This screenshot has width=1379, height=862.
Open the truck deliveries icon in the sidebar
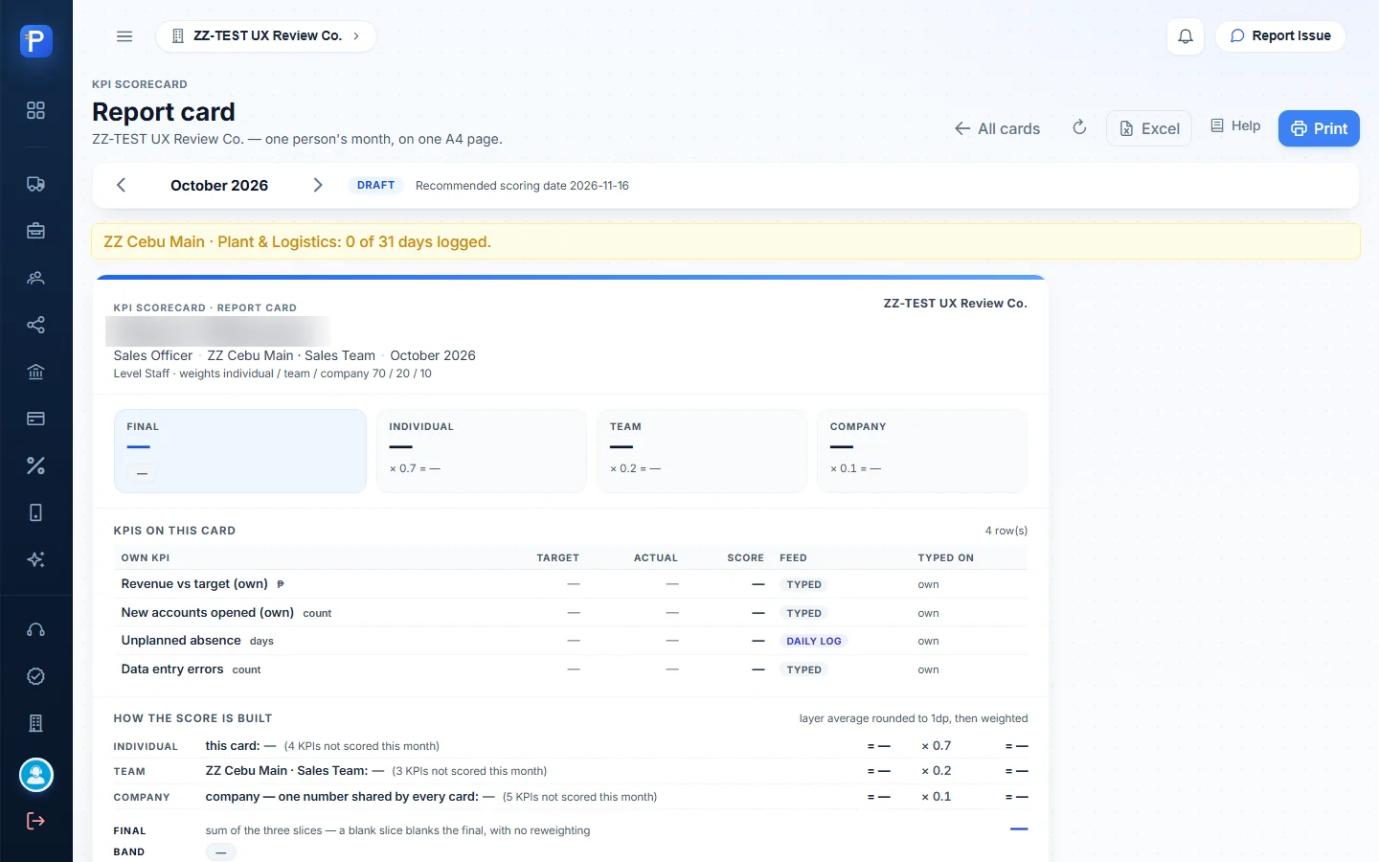pyautogui.click(x=36, y=184)
